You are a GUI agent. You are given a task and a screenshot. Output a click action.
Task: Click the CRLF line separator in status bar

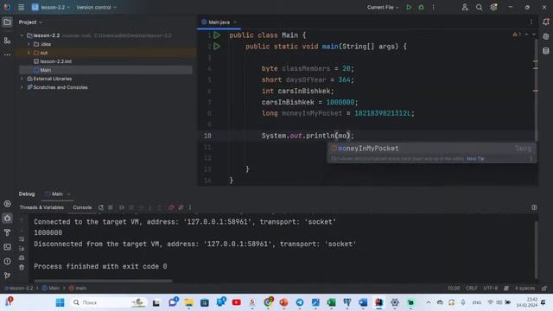[x=471, y=288]
